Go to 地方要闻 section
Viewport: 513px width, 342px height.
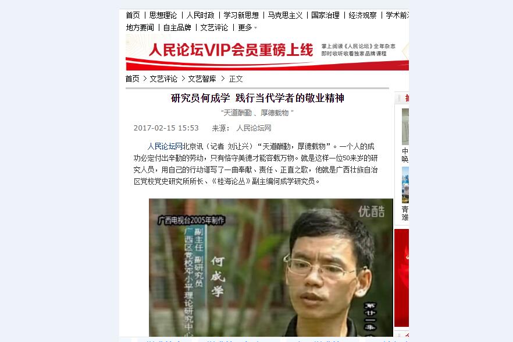coord(140,27)
